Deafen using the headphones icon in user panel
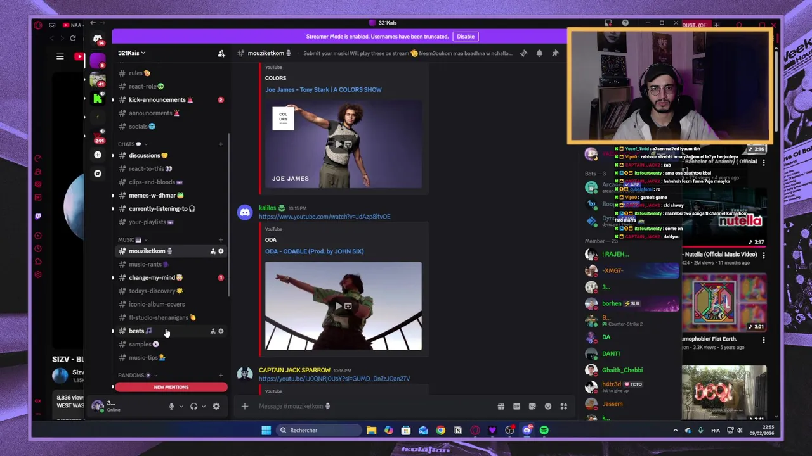The height and width of the screenshot is (456, 812). pyautogui.click(x=193, y=407)
